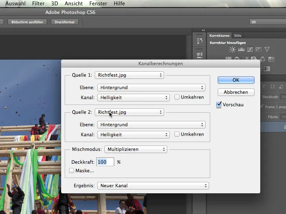
Task: Add a Levels adjustment (histogram icon)
Action: (x=241, y=49)
